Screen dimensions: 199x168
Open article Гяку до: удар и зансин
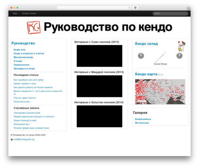pyautogui.click(x=25, y=98)
